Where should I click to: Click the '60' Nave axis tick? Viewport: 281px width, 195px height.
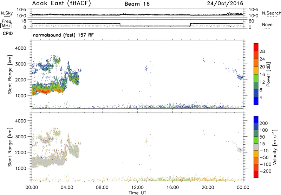pos(251,21)
